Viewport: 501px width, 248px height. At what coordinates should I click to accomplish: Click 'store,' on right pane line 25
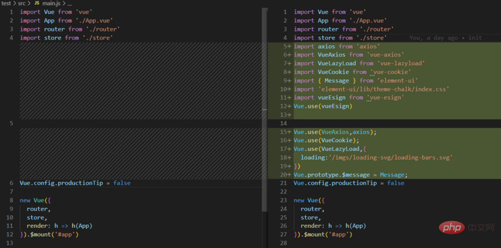coord(311,218)
